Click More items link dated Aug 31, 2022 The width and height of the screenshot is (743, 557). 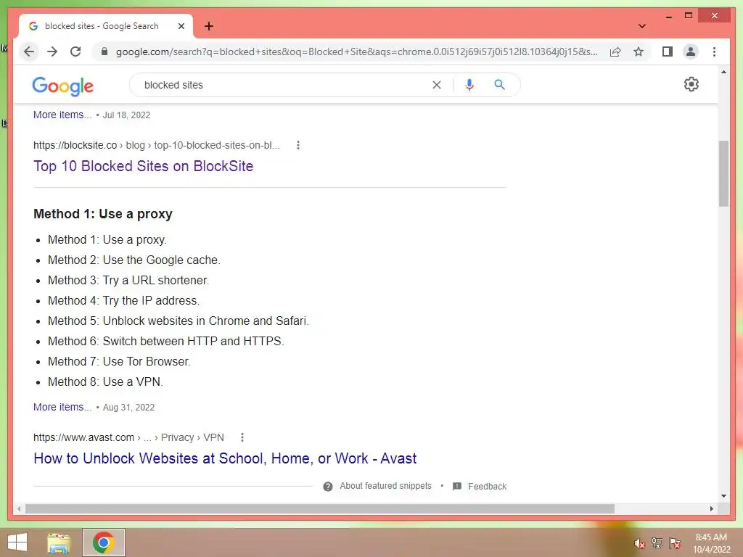tap(62, 407)
